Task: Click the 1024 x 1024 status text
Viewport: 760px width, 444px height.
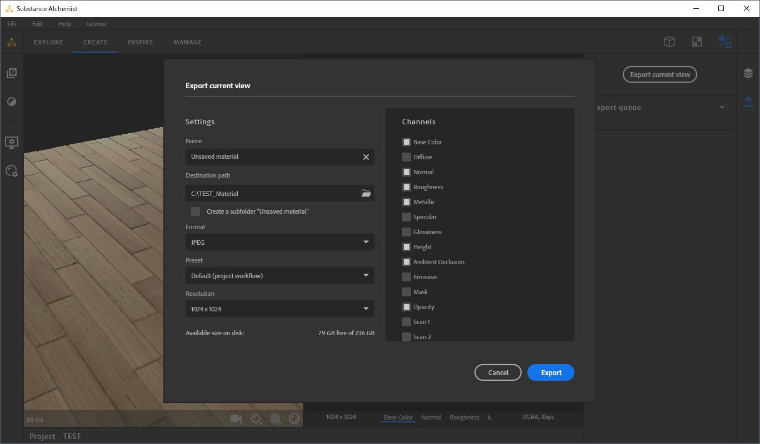Action: (341, 417)
